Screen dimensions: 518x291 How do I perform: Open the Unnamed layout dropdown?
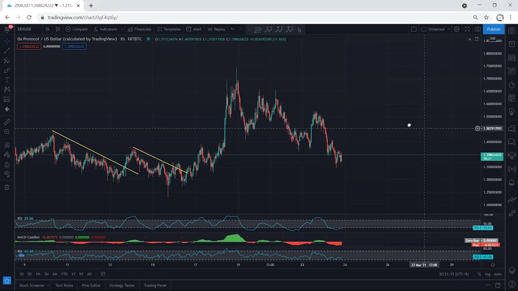435,29
